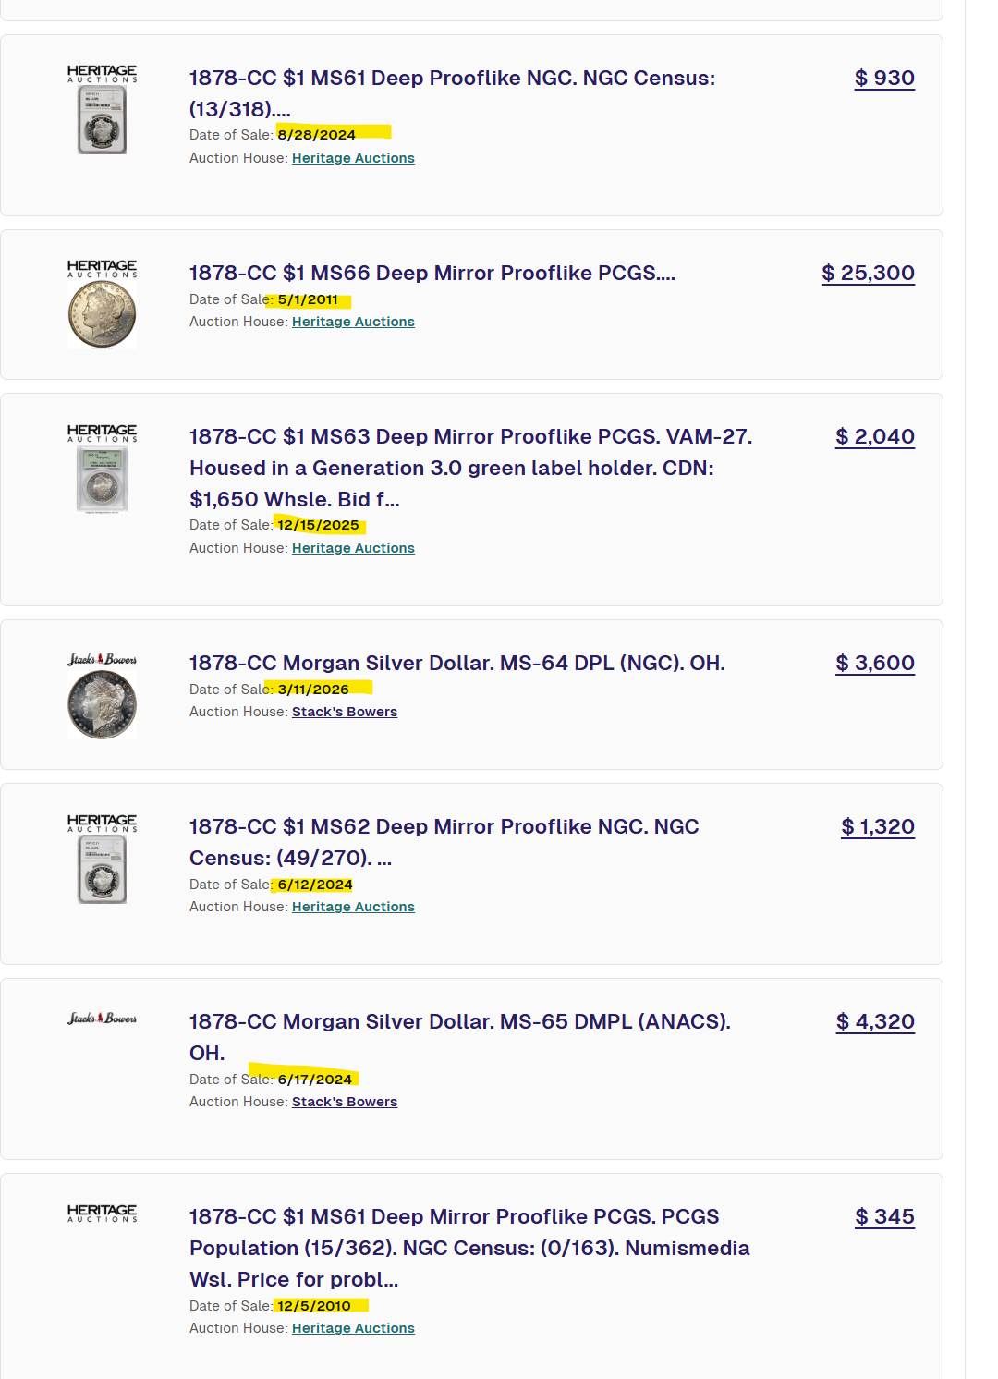Viewport: 998px width, 1379px height.
Task: View the MS66 Morgan dollar coin image
Action: coord(102,315)
